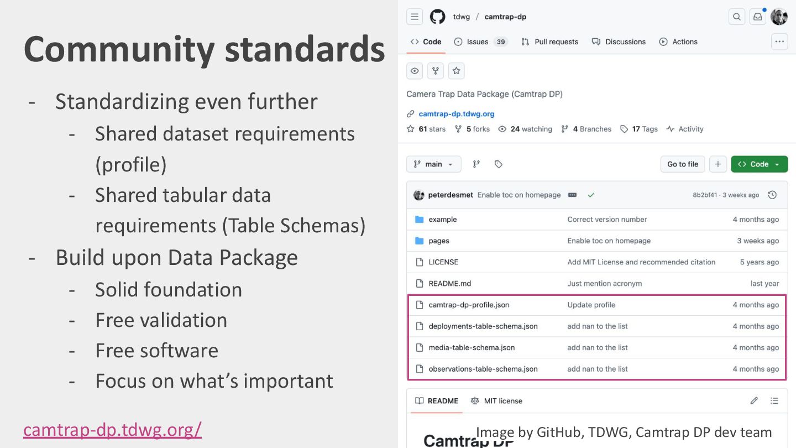Switch to the Issues tab

point(477,41)
